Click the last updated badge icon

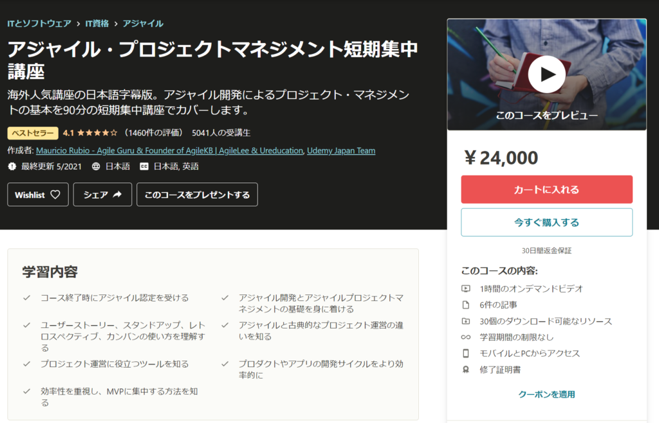12,166
